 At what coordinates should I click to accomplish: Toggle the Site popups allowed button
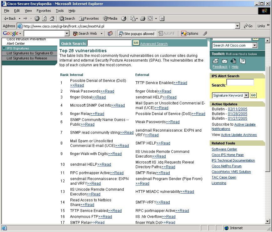click(137, 33)
